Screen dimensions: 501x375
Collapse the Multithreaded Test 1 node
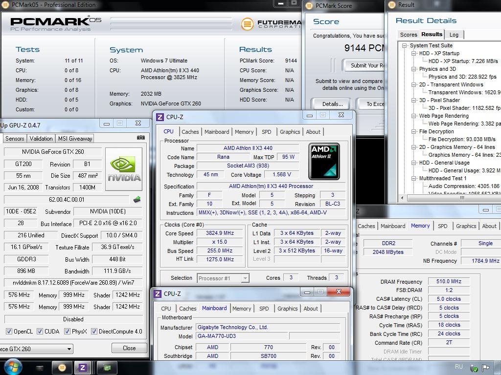413,179
